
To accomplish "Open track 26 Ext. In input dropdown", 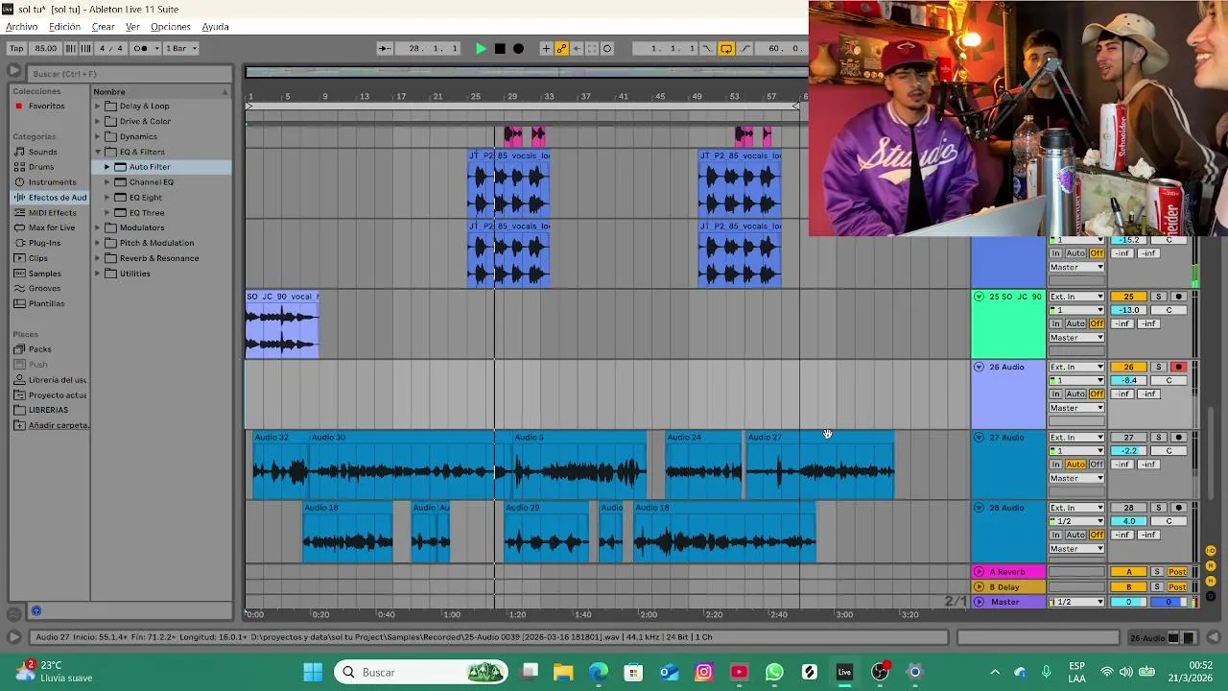I will coord(1076,367).
